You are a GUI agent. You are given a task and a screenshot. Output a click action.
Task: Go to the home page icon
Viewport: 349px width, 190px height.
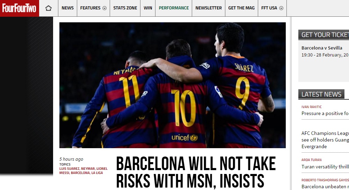pos(49,8)
